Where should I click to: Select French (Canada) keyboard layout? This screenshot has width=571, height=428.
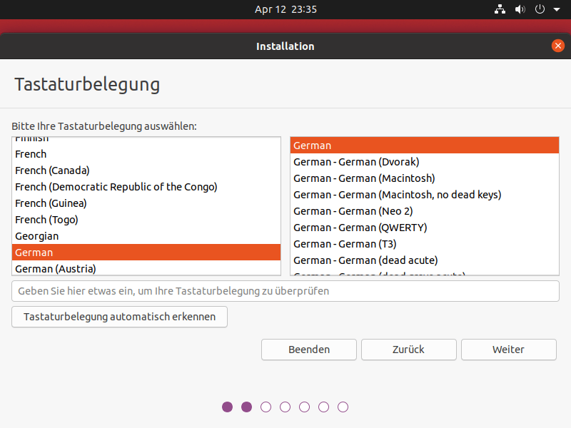tap(52, 170)
